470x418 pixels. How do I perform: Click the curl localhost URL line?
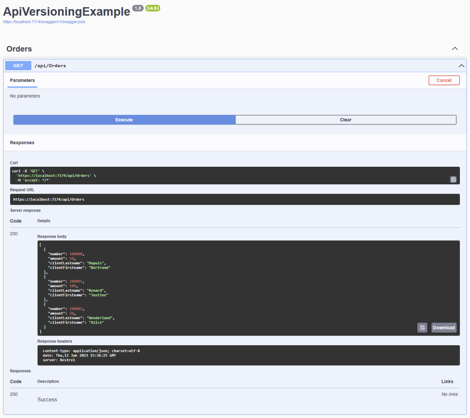[56, 176]
